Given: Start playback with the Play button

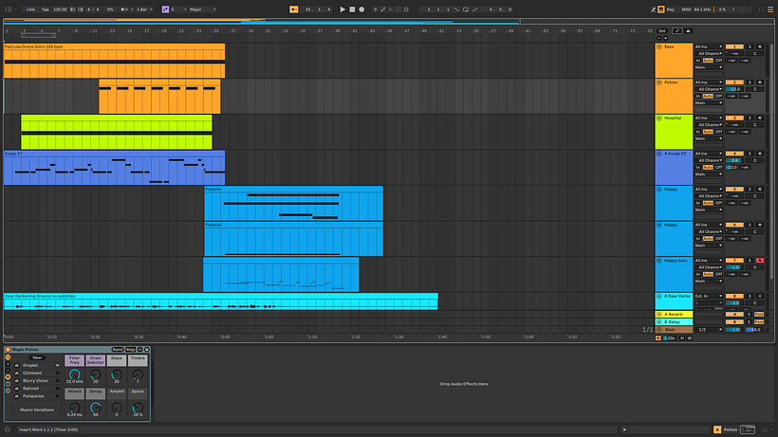Looking at the screenshot, I should click(343, 9).
